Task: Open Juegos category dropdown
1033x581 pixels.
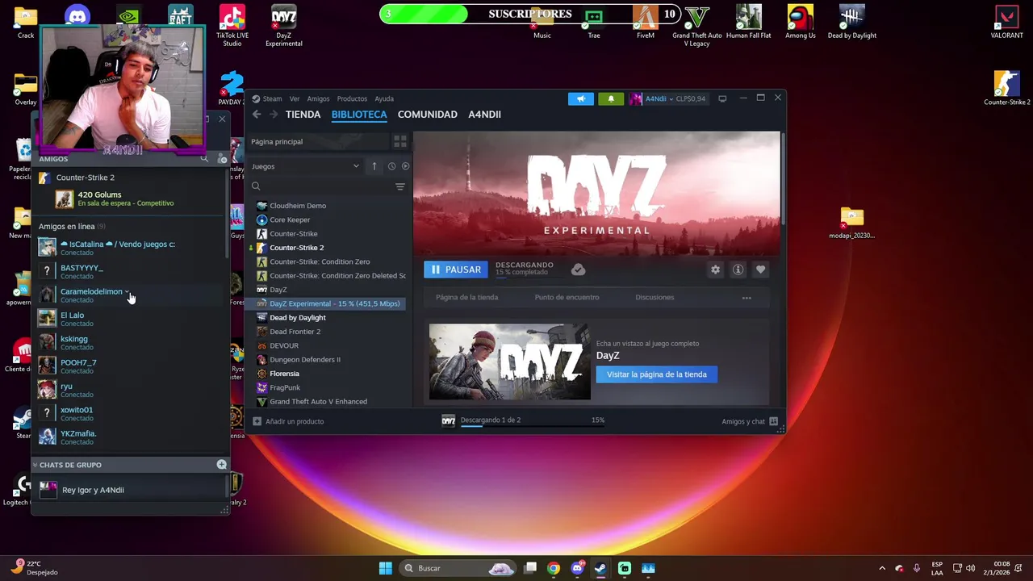Action: (305, 166)
